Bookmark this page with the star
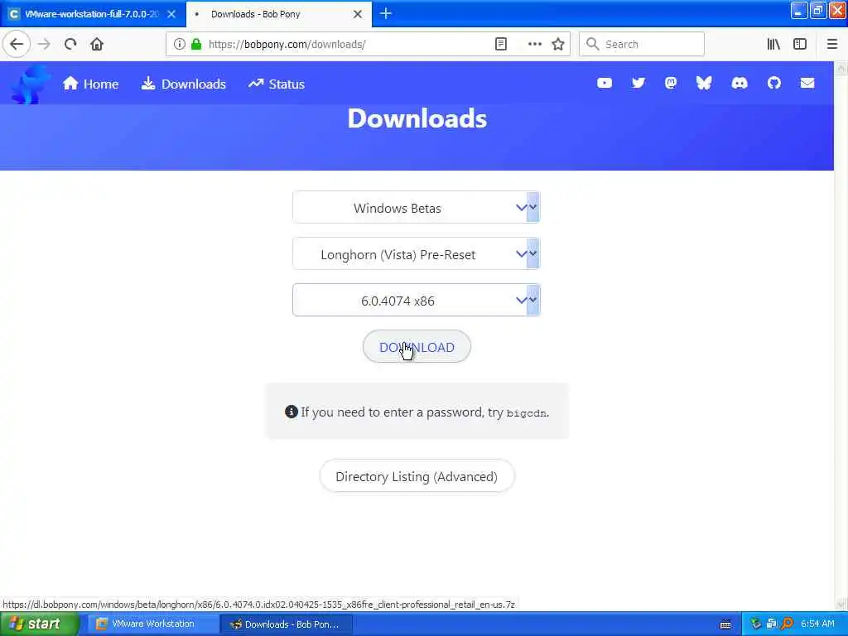The image size is (848, 636). tap(558, 45)
